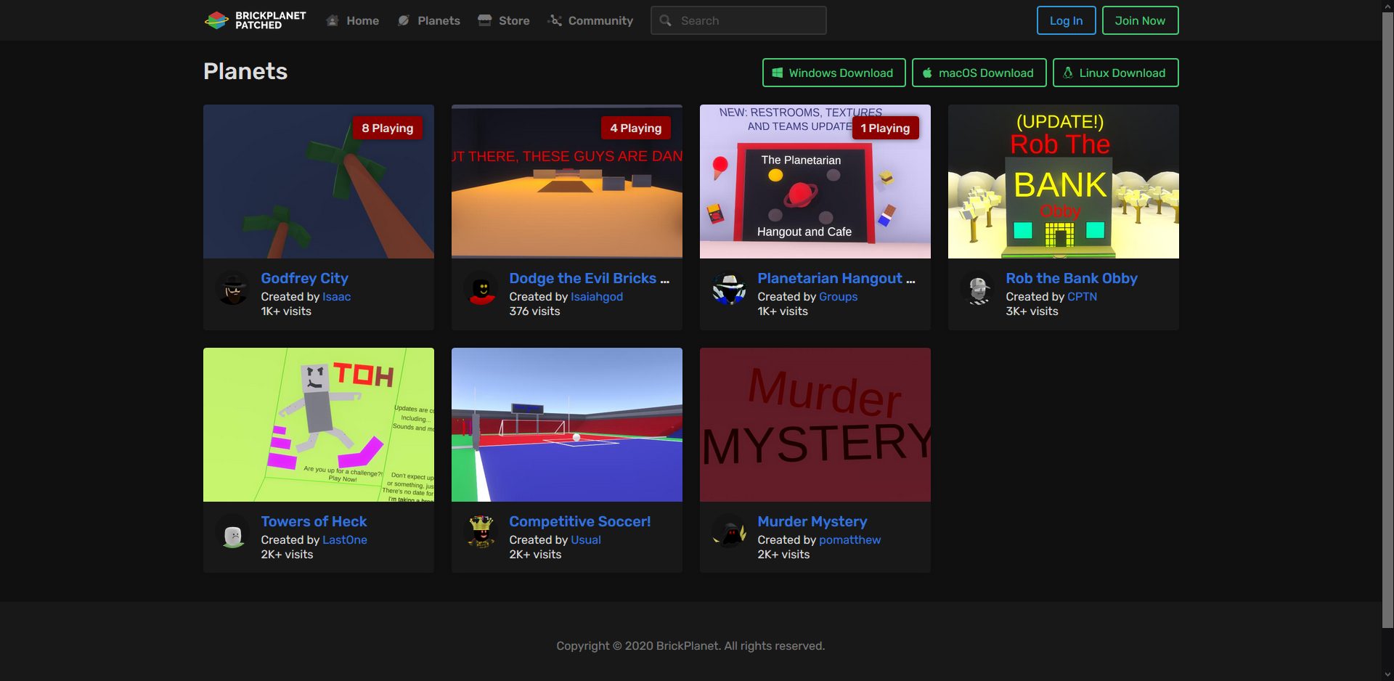Click the Apple logo icon
The image size is (1394, 681).
(x=927, y=73)
